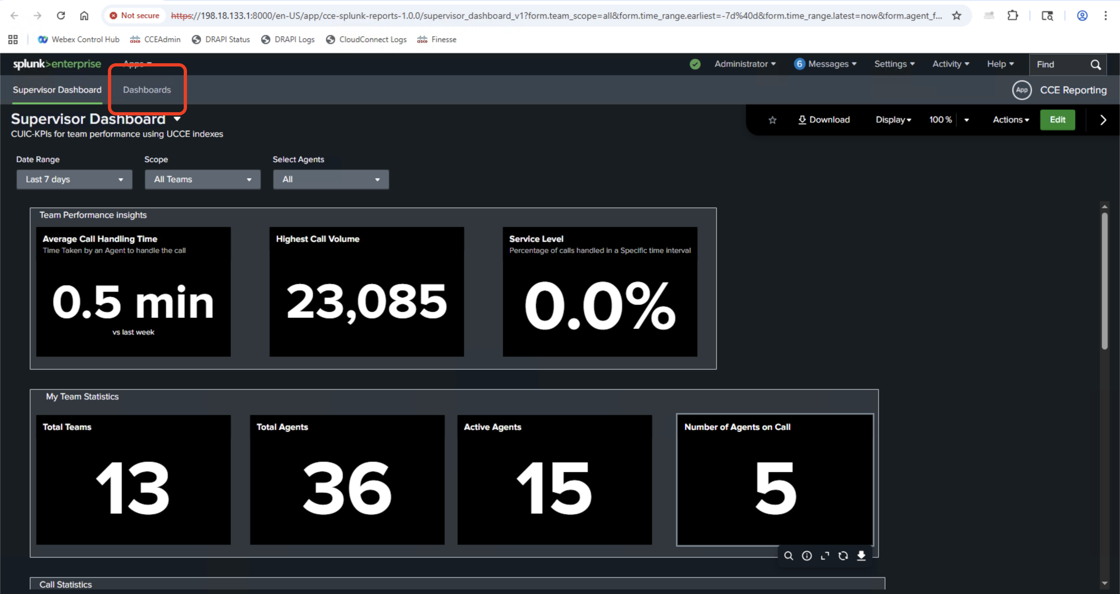This screenshot has width=1120, height=594.
Task: Click the My Team Statistics heading
Action: point(82,397)
